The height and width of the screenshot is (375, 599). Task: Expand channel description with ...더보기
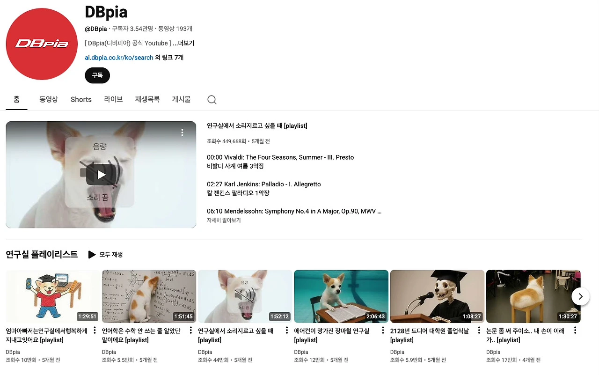[x=183, y=43]
